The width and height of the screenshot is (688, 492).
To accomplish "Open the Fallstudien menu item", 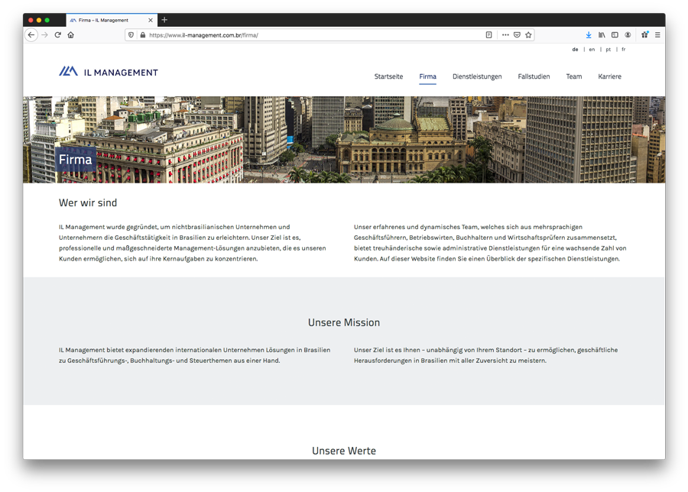I will pyautogui.click(x=534, y=76).
